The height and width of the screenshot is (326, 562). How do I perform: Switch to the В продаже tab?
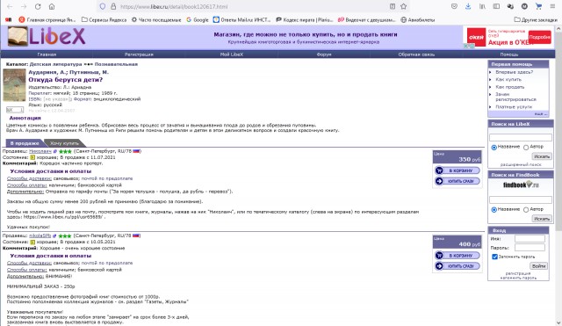tap(24, 143)
